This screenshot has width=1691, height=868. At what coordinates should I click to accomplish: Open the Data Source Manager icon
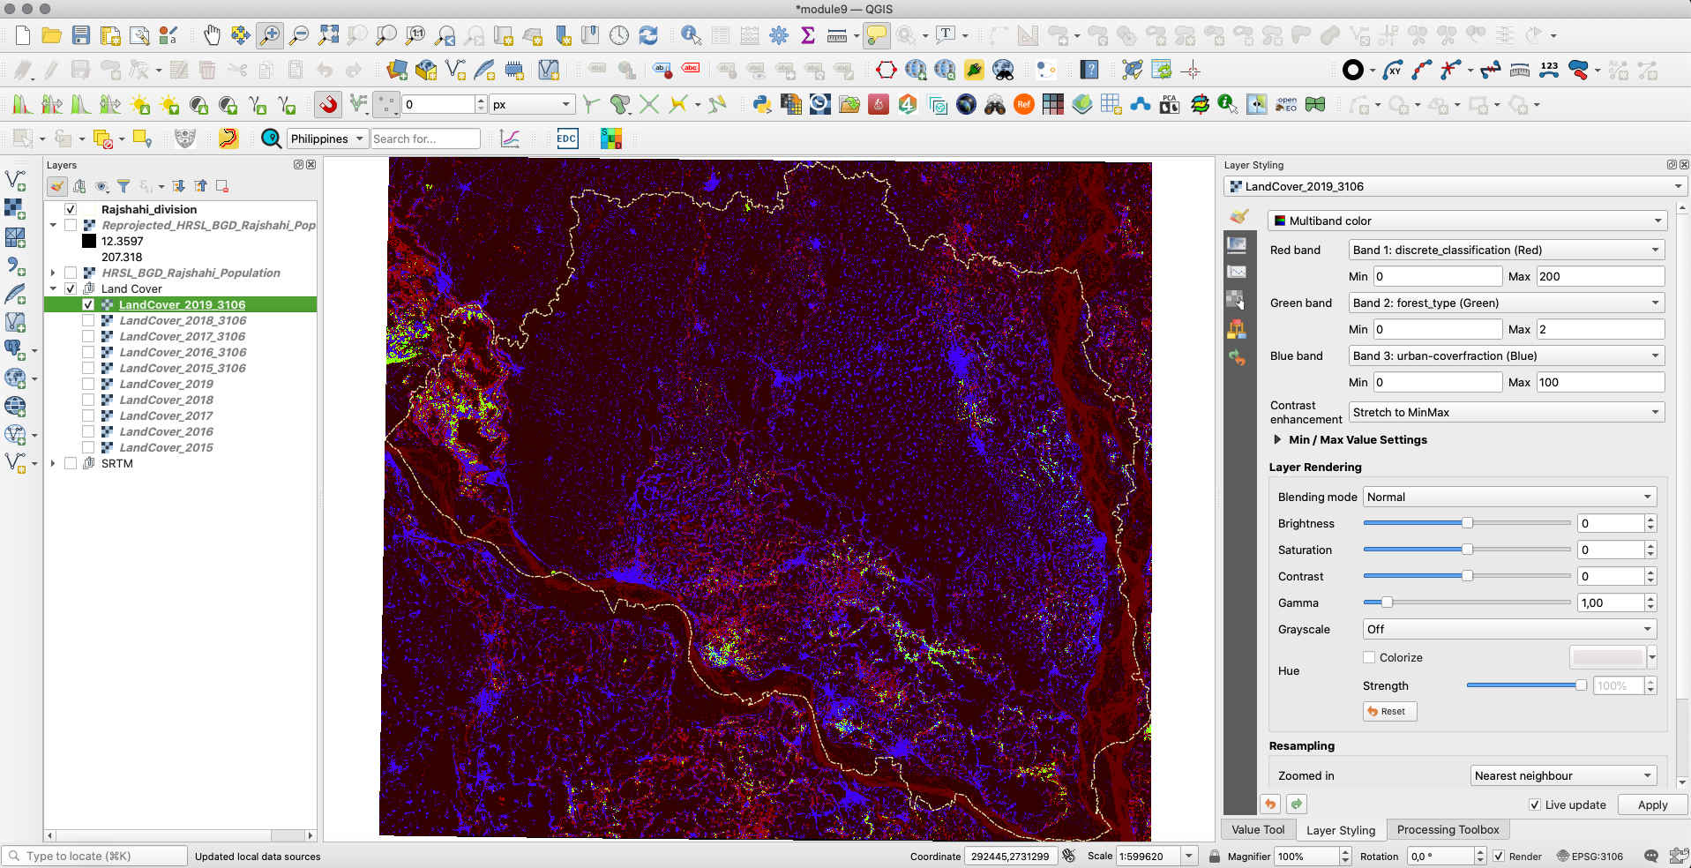coord(397,70)
